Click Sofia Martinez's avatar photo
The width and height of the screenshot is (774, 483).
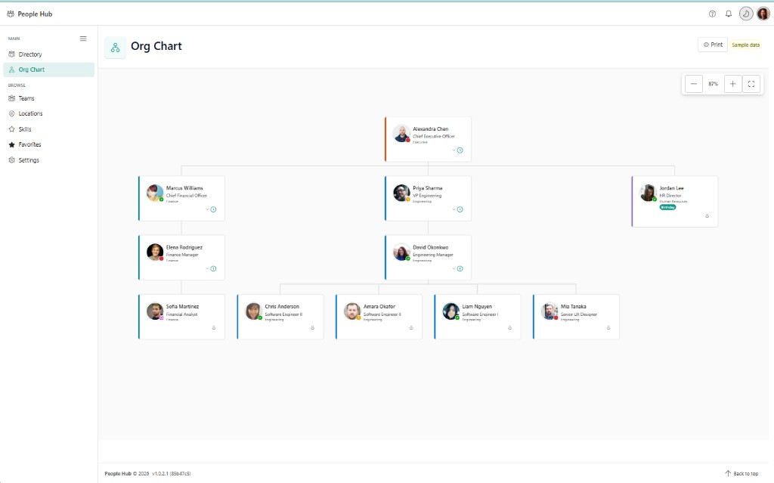pyautogui.click(x=155, y=311)
